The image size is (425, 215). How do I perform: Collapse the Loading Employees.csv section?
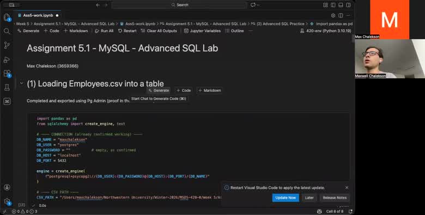pos(21,83)
